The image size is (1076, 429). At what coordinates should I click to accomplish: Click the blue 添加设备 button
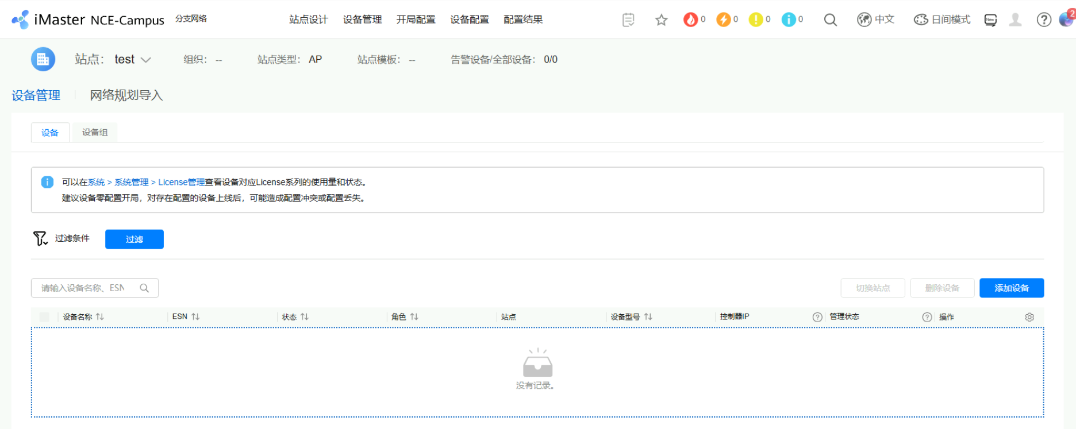[1011, 288]
